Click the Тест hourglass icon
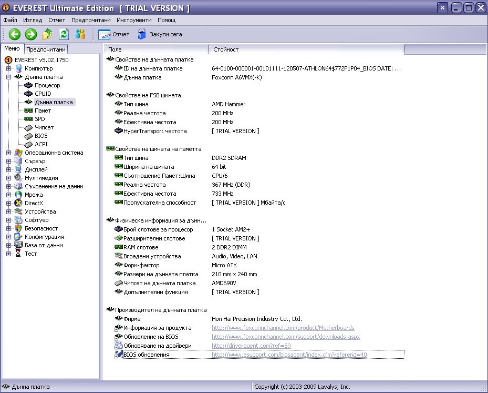The height and width of the screenshot is (393, 488). pos(19,254)
